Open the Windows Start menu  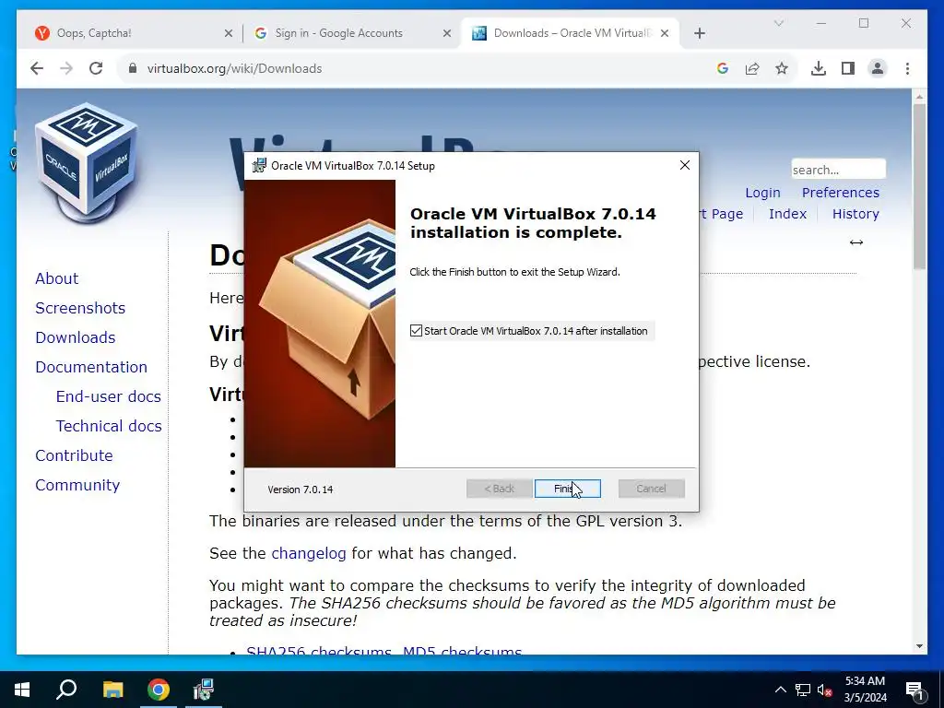click(22, 690)
